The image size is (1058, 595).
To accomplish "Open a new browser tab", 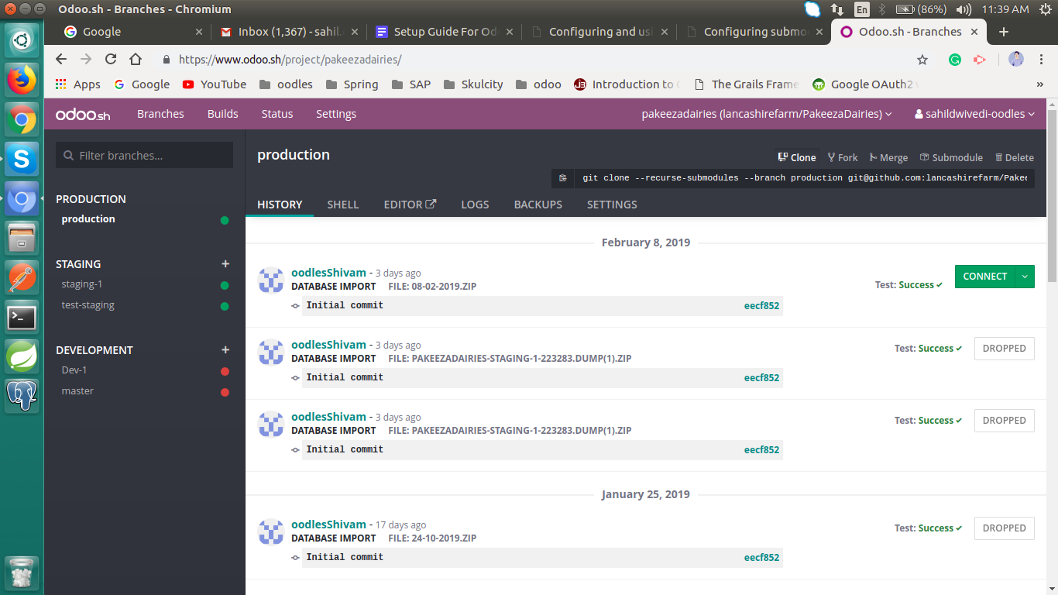I will [x=1004, y=32].
